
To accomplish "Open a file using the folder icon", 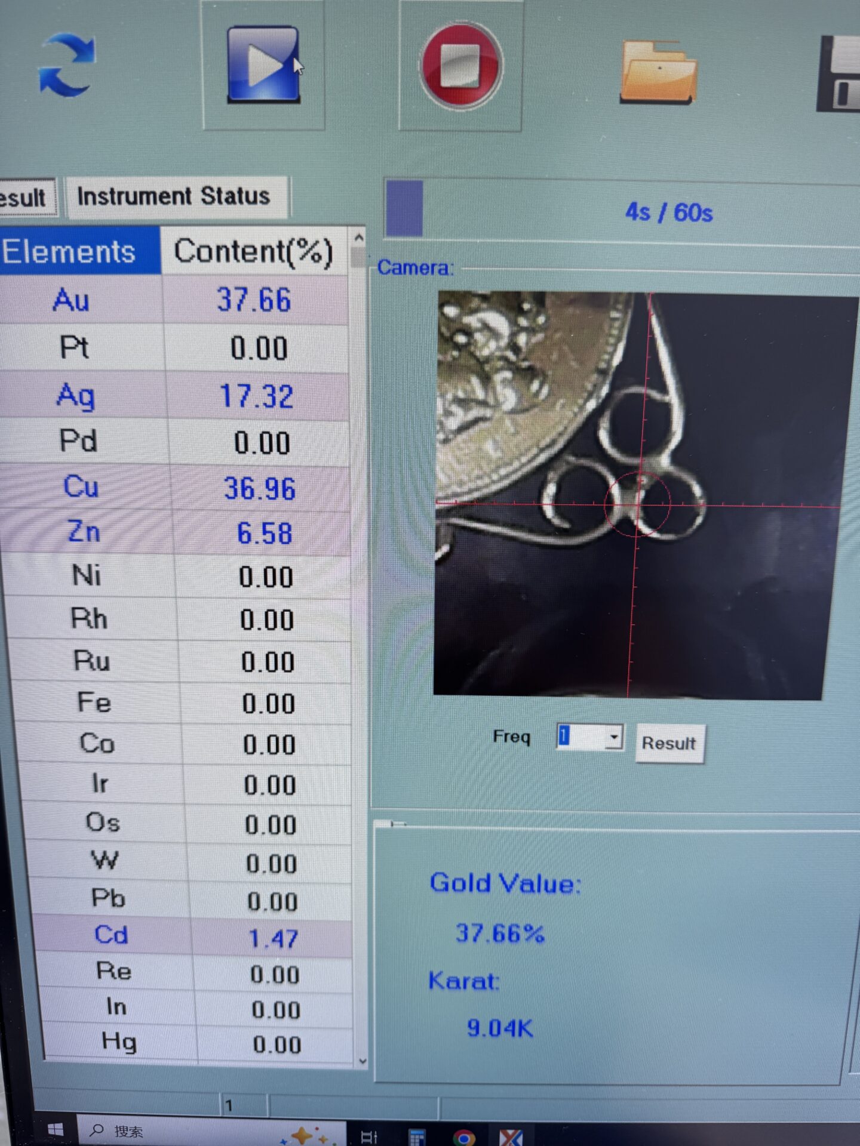I will click(x=658, y=73).
